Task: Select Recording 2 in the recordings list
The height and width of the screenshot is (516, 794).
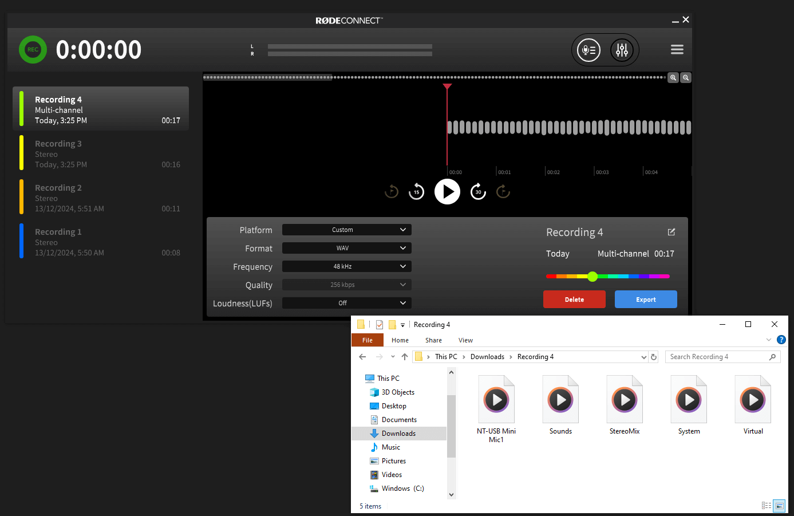Action: coord(101,198)
